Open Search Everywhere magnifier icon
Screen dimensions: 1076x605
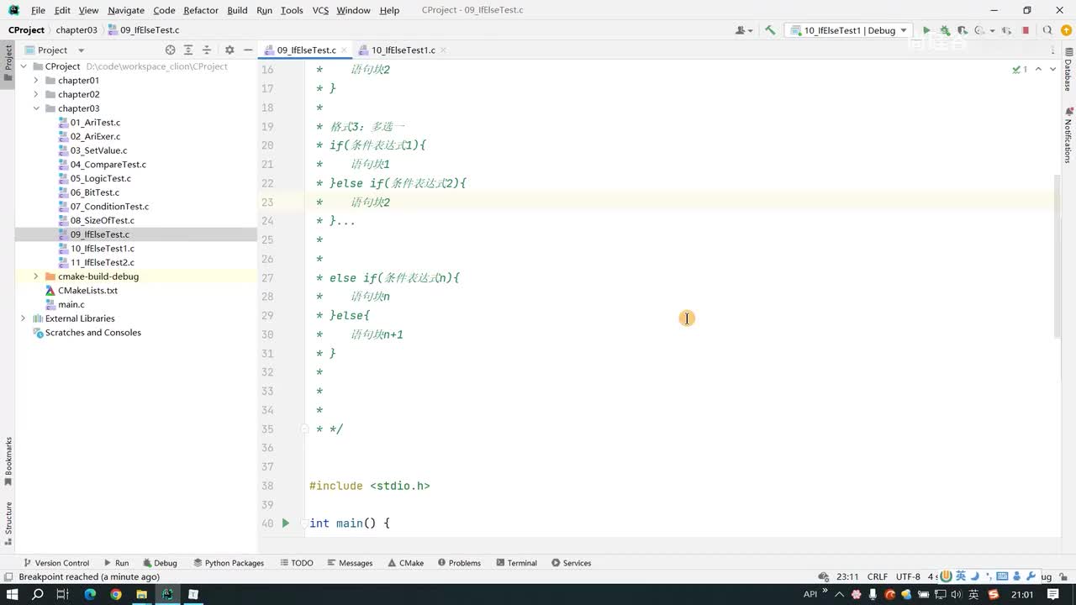pos(1047,30)
